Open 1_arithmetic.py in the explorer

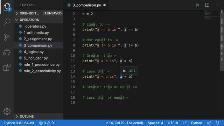click(38, 33)
